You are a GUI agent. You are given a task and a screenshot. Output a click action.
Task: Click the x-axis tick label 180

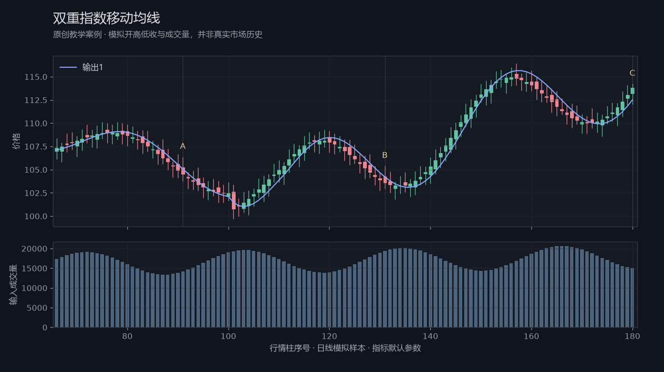point(633,336)
